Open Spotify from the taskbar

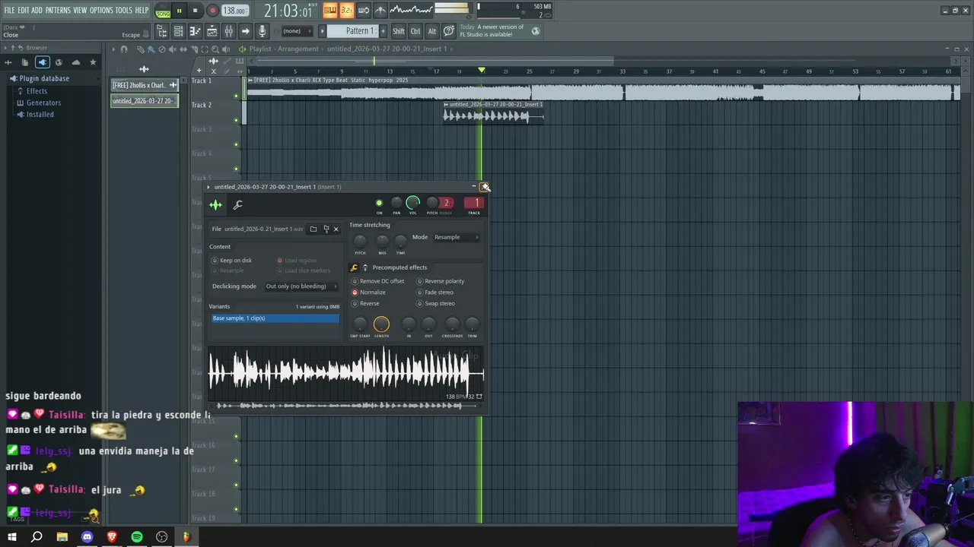tap(137, 537)
